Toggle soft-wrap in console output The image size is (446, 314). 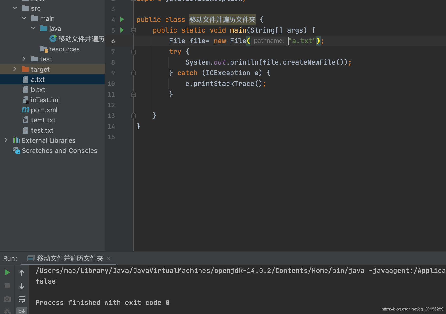pyautogui.click(x=22, y=299)
